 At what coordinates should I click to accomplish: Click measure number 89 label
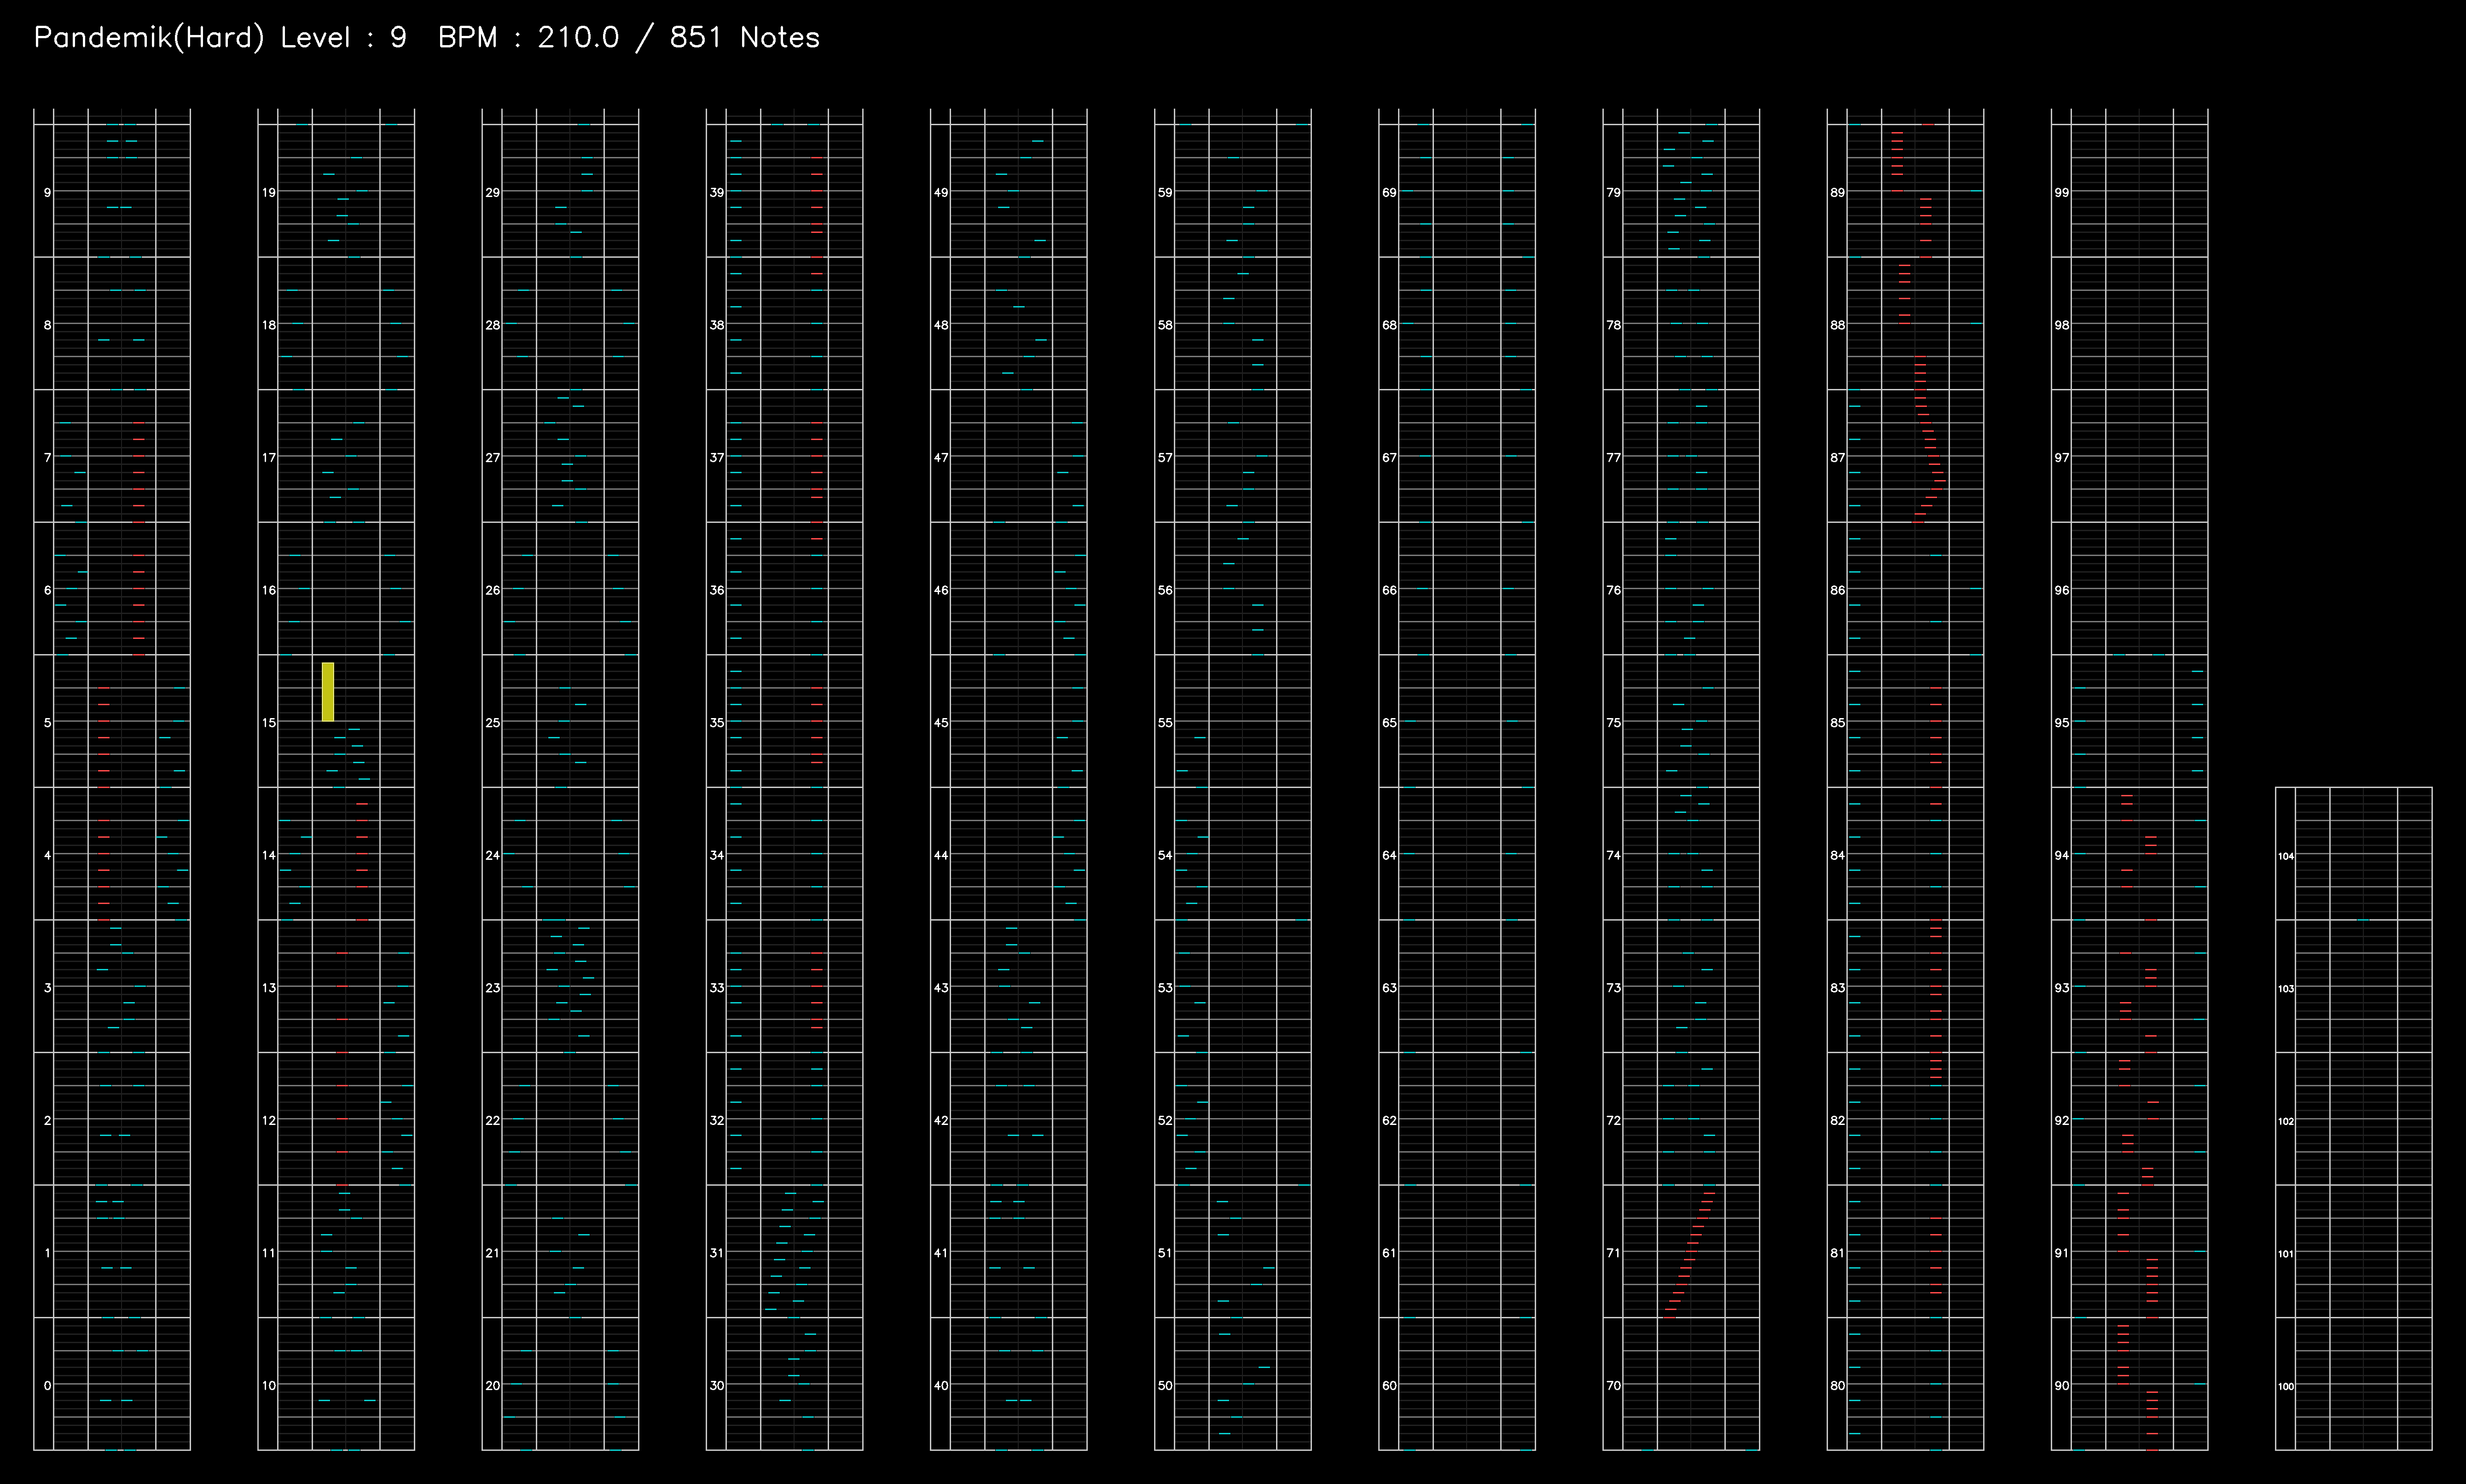pos(1837,193)
